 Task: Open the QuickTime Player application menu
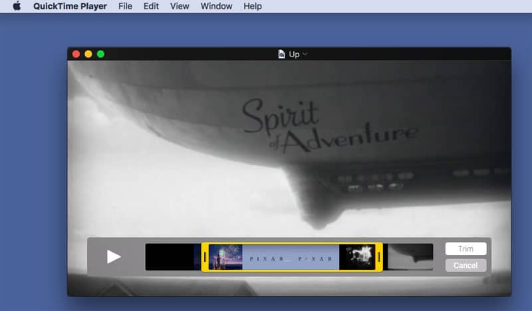pos(70,6)
